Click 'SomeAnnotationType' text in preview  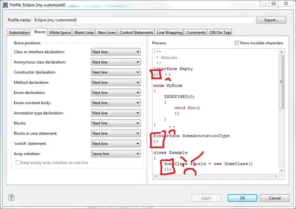click(x=206, y=135)
